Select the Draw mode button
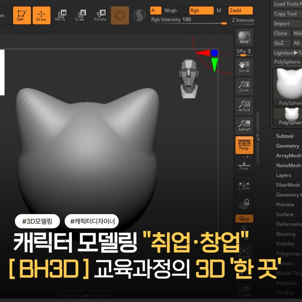Viewport: 302px width, 302px height. coord(41,15)
